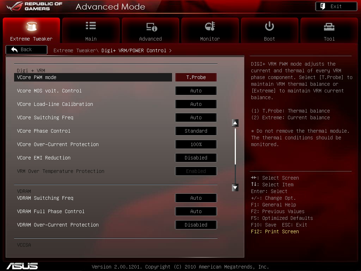Select the VCore PWM mode row
Viewport: 361px width, 271px height.
coord(93,77)
